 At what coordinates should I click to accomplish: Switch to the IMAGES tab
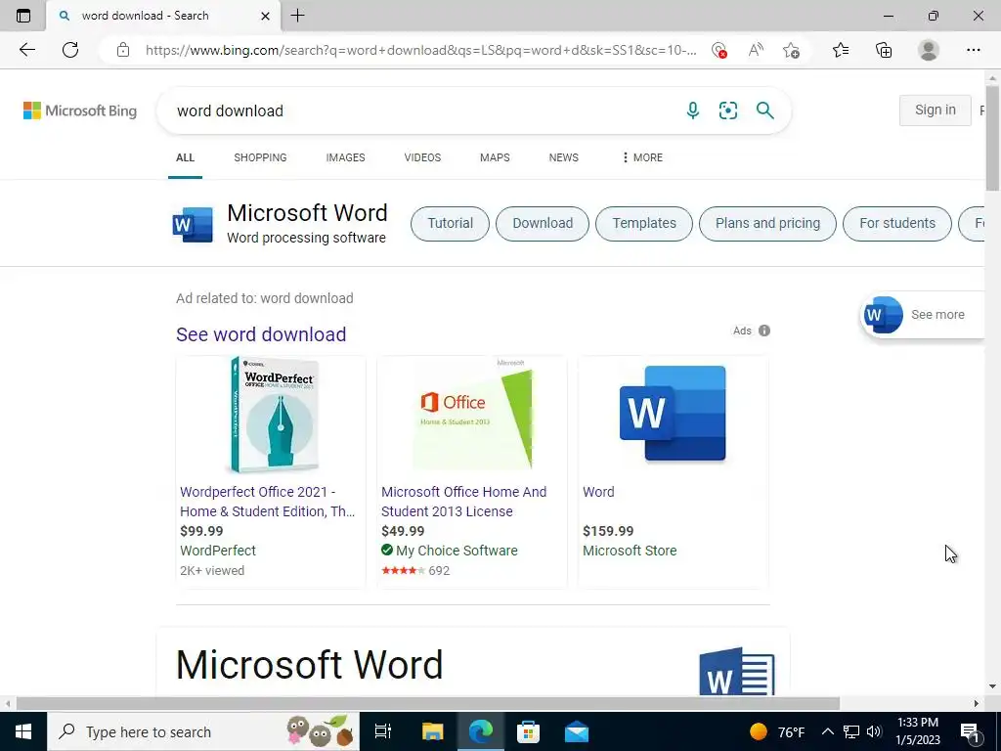[345, 157]
